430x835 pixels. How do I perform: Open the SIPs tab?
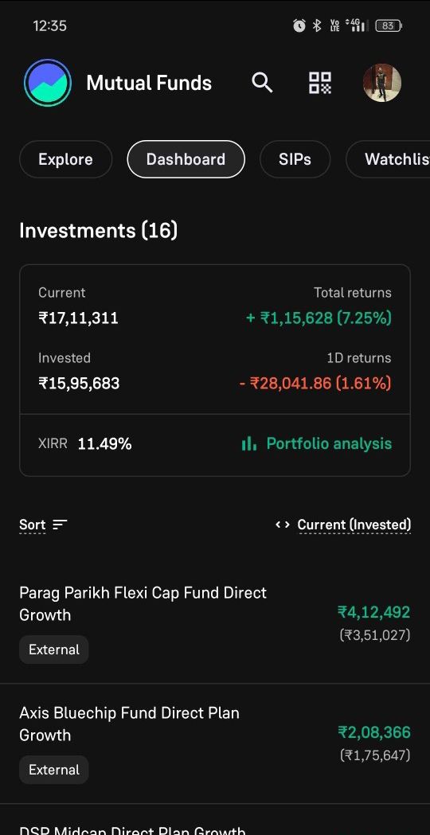pos(295,159)
